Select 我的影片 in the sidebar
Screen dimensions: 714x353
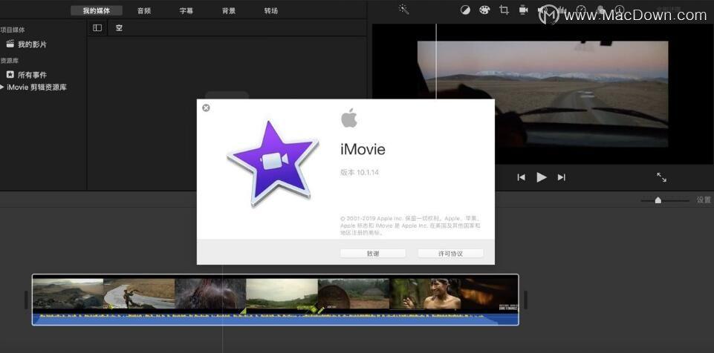click(32, 44)
